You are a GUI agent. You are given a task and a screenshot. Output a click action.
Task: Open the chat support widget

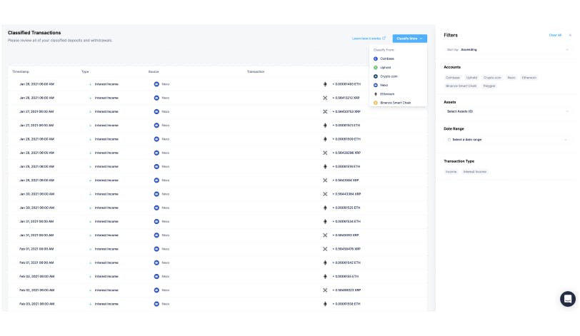coord(567,299)
